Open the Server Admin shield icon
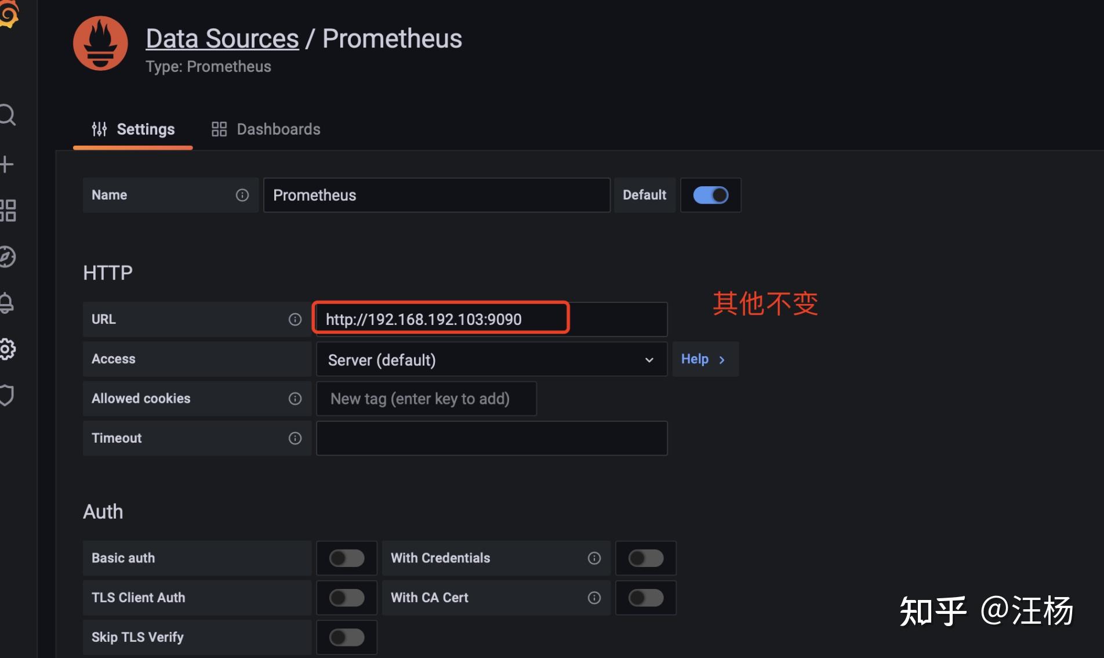Image resolution: width=1104 pixels, height=658 pixels. pos(7,395)
